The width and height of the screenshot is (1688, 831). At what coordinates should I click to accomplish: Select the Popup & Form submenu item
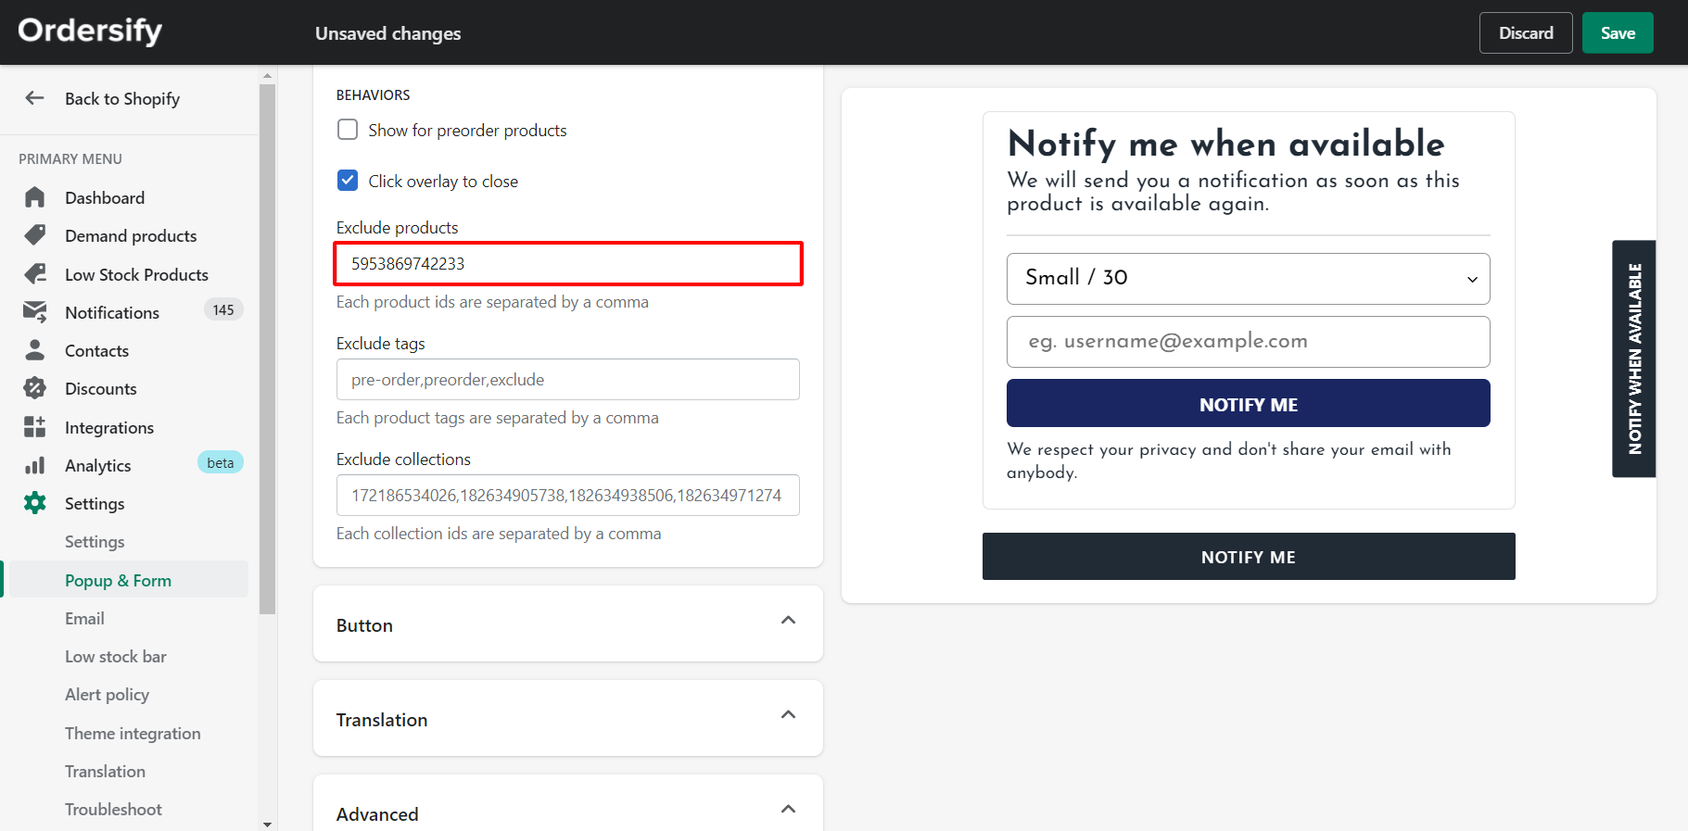[x=118, y=580]
